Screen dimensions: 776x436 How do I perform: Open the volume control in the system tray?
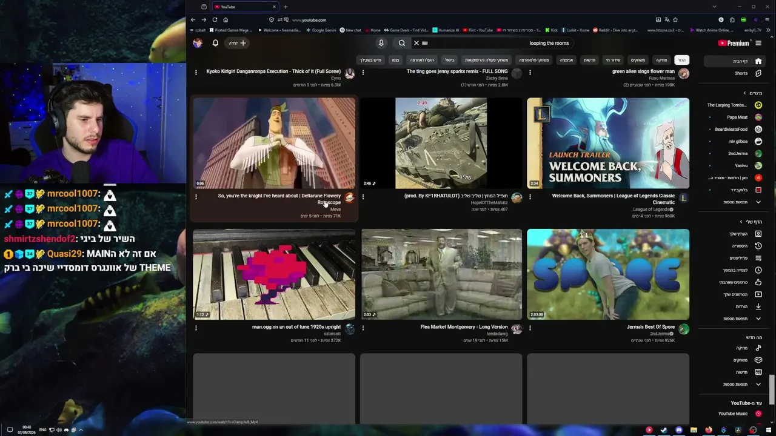pos(59,430)
